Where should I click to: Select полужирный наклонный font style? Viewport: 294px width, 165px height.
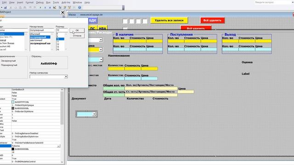tap(40, 44)
